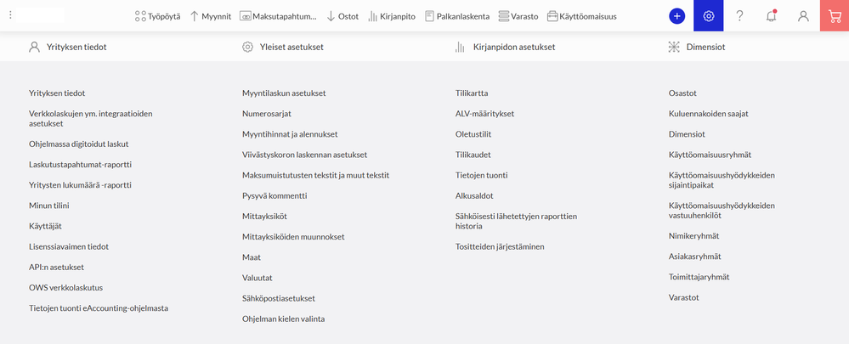Open the shopping cart icon
The height and width of the screenshot is (344, 849).
tap(835, 16)
